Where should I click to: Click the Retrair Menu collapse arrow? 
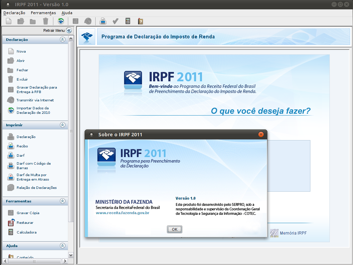[69, 30]
